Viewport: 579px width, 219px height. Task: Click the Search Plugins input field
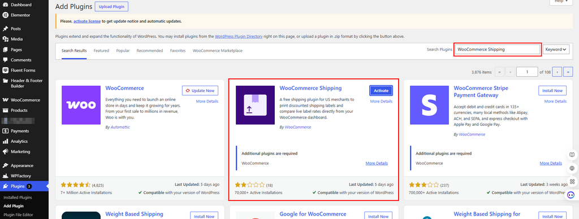point(498,50)
